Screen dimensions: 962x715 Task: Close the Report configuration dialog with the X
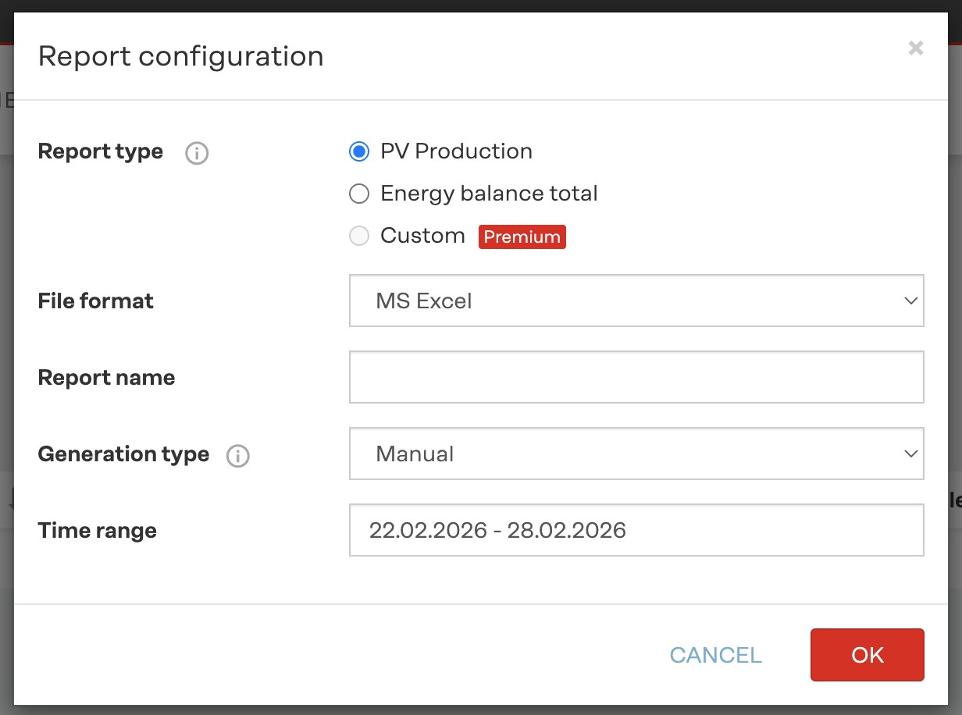[x=916, y=48]
